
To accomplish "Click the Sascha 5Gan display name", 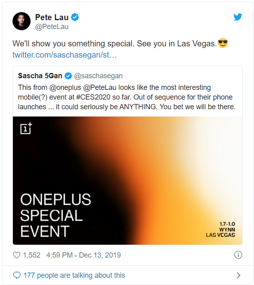I will tap(40, 76).
